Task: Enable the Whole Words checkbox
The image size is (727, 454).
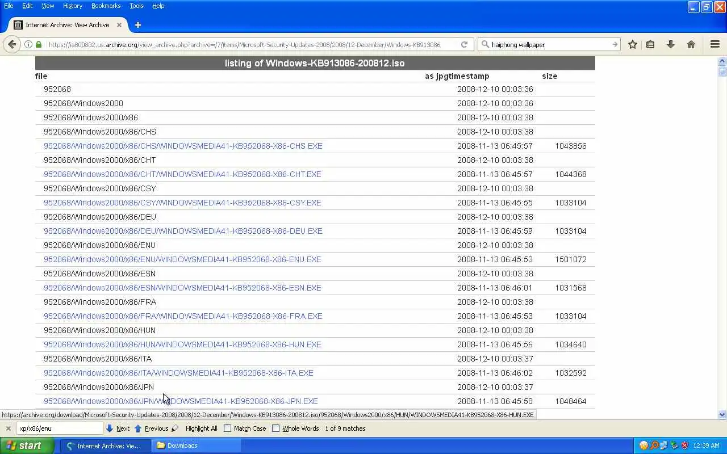Action: click(x=276, y=428)
